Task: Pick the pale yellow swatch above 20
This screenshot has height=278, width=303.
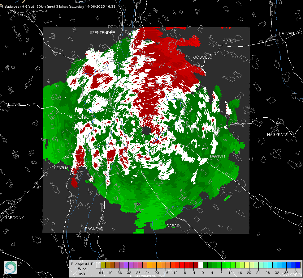Action: pos(247,265)
